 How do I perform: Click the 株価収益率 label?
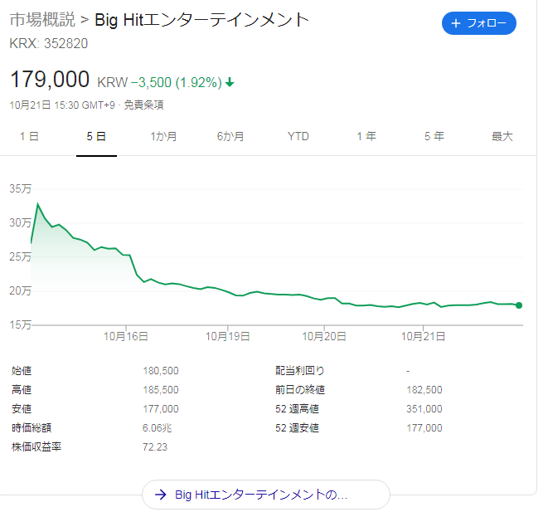[36, 446]
